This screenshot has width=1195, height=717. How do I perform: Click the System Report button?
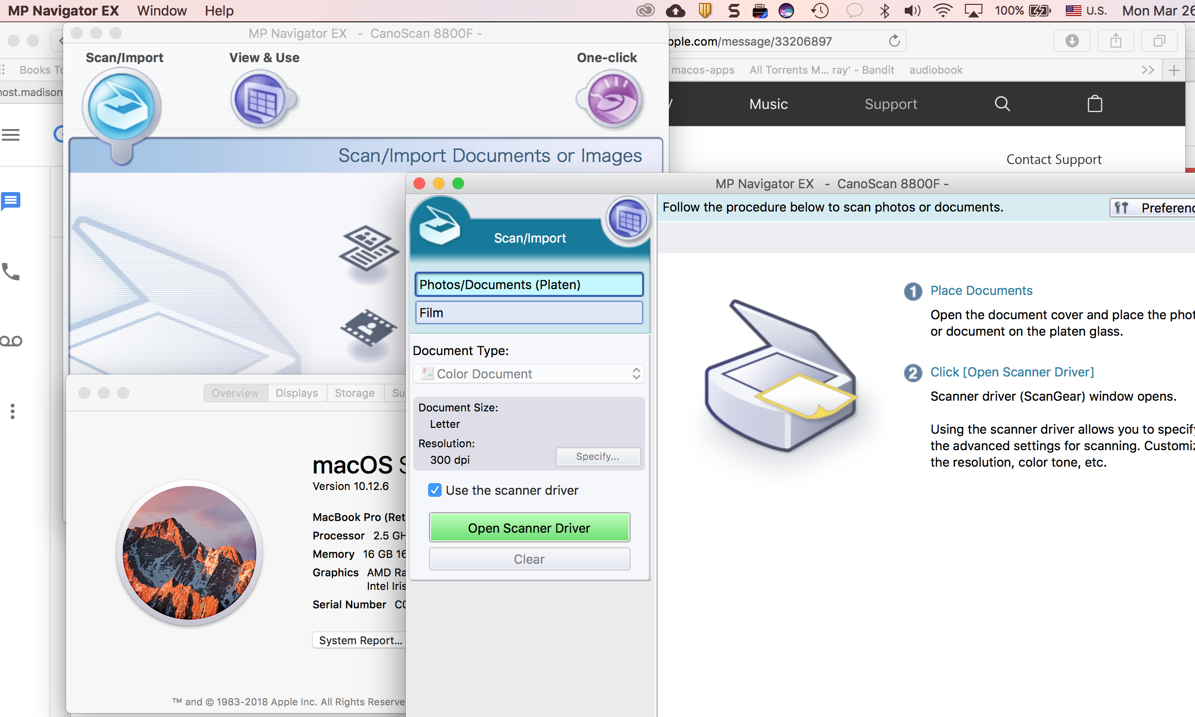[x=360, y=640]
